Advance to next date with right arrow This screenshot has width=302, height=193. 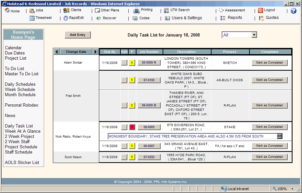(x=95, y=52)
